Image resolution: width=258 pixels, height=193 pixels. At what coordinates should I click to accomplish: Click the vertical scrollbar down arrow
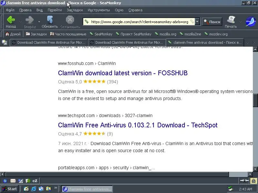255,169
